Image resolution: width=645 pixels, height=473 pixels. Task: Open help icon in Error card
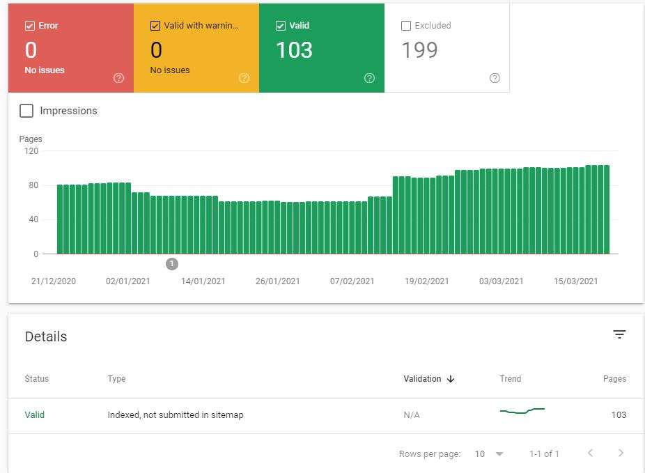(118, 78)
